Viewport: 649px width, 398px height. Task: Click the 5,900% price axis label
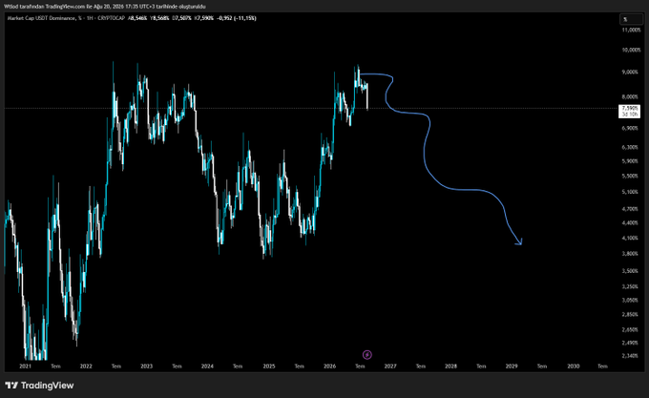point(630,161)
